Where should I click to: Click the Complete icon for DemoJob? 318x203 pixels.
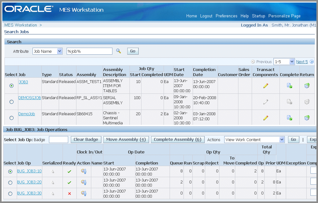click(289, 118)
